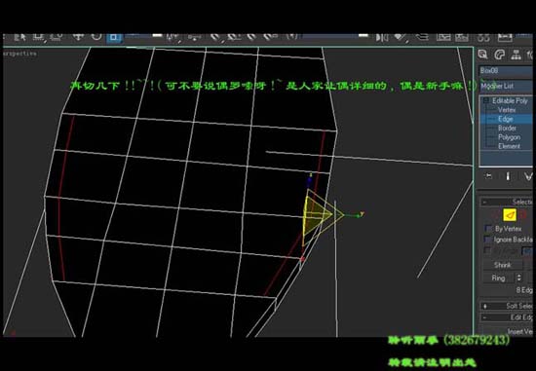Screen dimensions: 536x371
Task: Select Polygon sub-object level in stack
Action: click(509, 137)
